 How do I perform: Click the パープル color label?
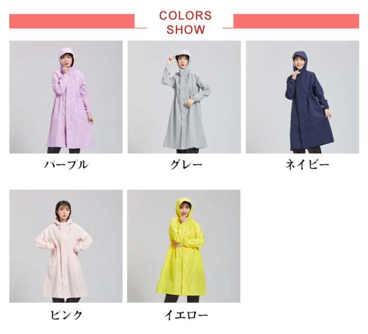coord(66,165)
